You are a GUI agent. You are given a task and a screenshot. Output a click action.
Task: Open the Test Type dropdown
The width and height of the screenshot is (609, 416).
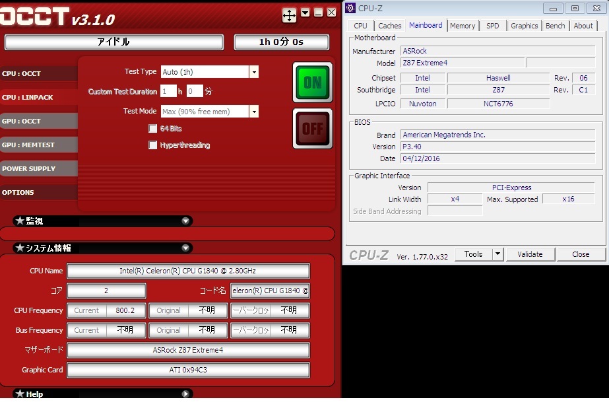tap(253, 72)
